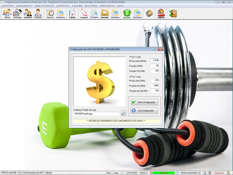Click Sair Configuração button

click(x=144, y=111)
